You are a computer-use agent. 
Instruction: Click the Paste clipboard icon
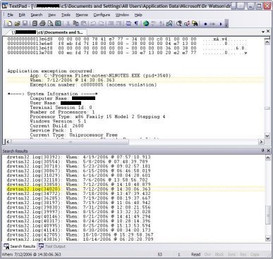83,23
